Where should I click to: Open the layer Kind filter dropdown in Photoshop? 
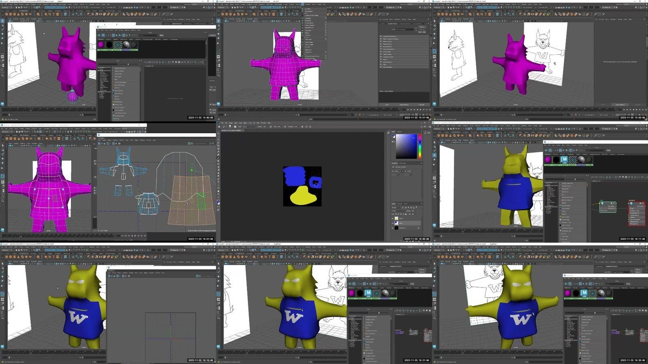click(x=395, y=207)
